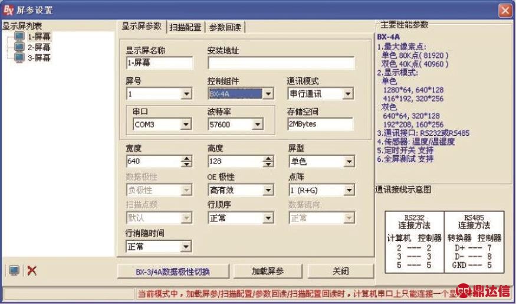Viewport: 516px width, 304px height.
Task: Click the add screen monitor icon at bottom left
Action: pos(14,271)
